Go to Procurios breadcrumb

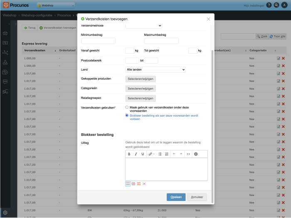tap(64, 15)
